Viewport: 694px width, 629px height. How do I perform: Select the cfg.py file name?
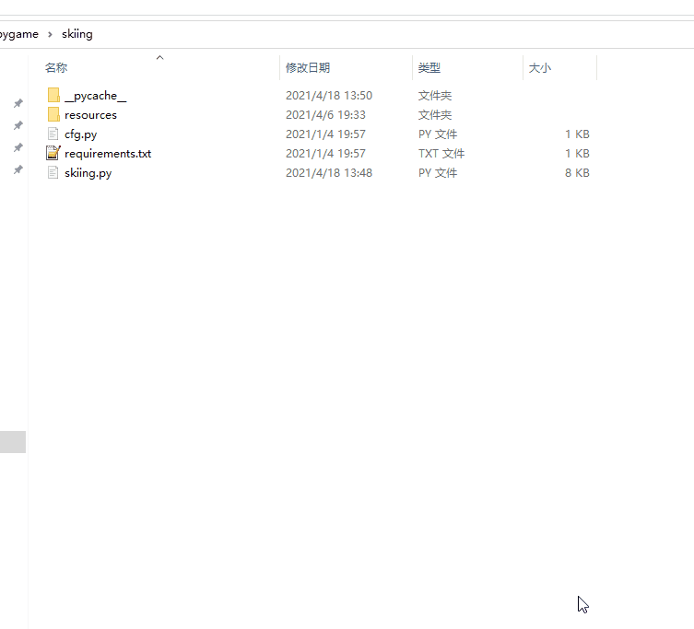click(x=80, y=134)
